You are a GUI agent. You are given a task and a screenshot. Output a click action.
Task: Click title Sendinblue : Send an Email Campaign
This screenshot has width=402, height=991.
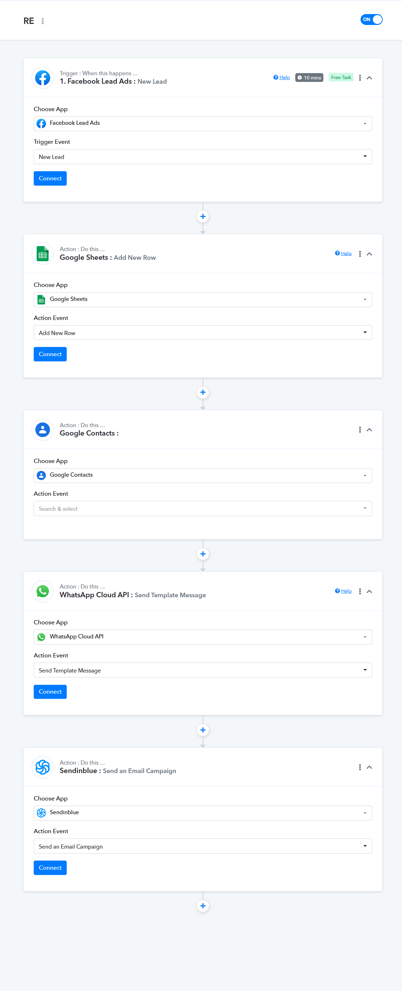pyautogui.click(x=118, y=771)
